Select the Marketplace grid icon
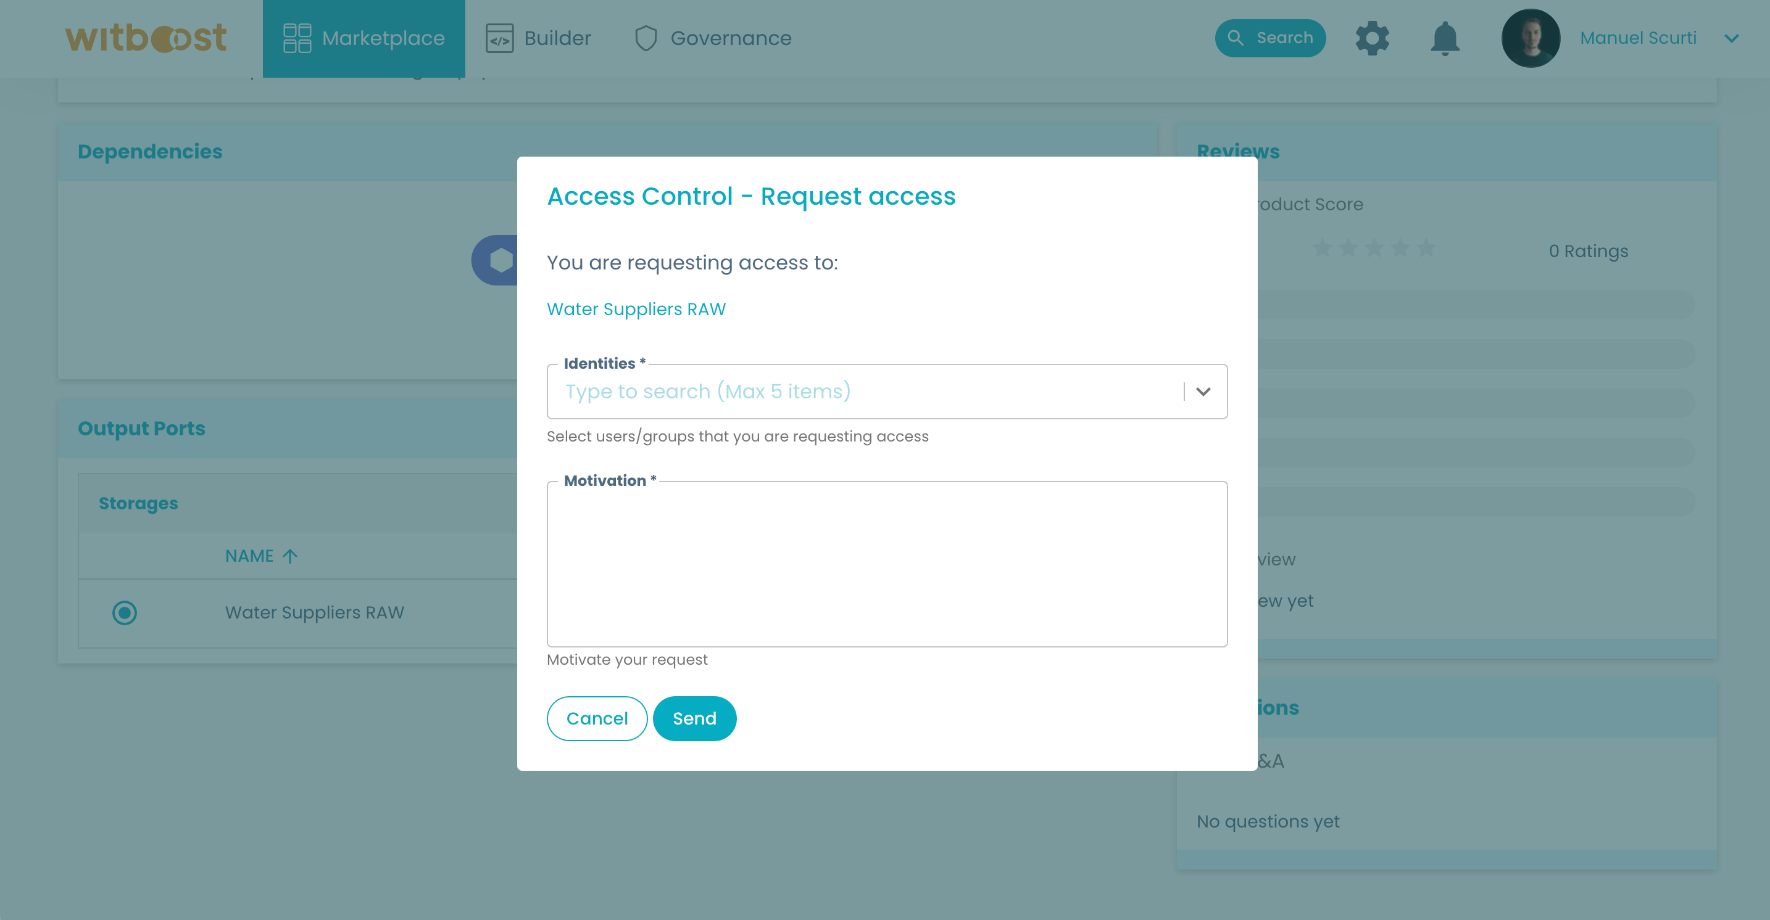Viewport: 1770px width, 920px height. [x=297, y=38]
